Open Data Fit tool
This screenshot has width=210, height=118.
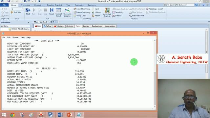point(117,16)
